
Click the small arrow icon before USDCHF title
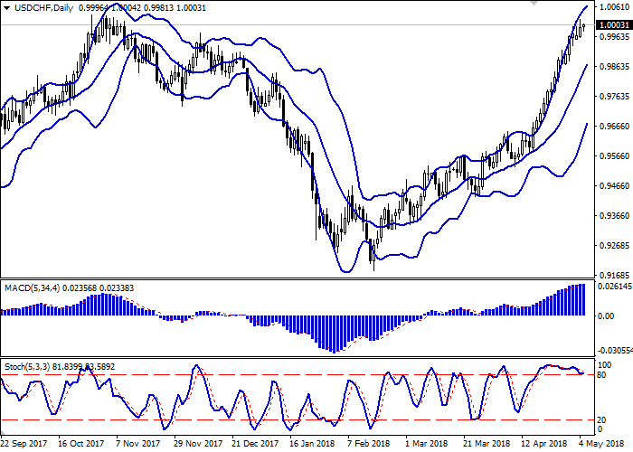(5, 8)
